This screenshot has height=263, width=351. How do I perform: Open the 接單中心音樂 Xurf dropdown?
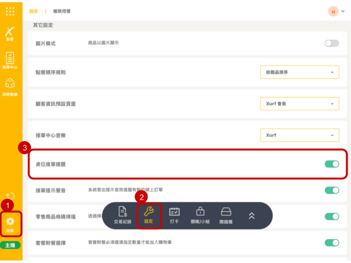point(300,135)
